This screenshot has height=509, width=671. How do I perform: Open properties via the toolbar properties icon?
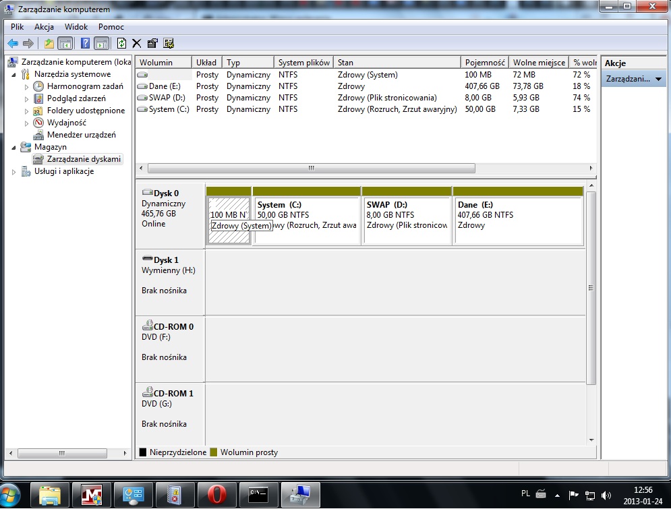pos(152,43)
